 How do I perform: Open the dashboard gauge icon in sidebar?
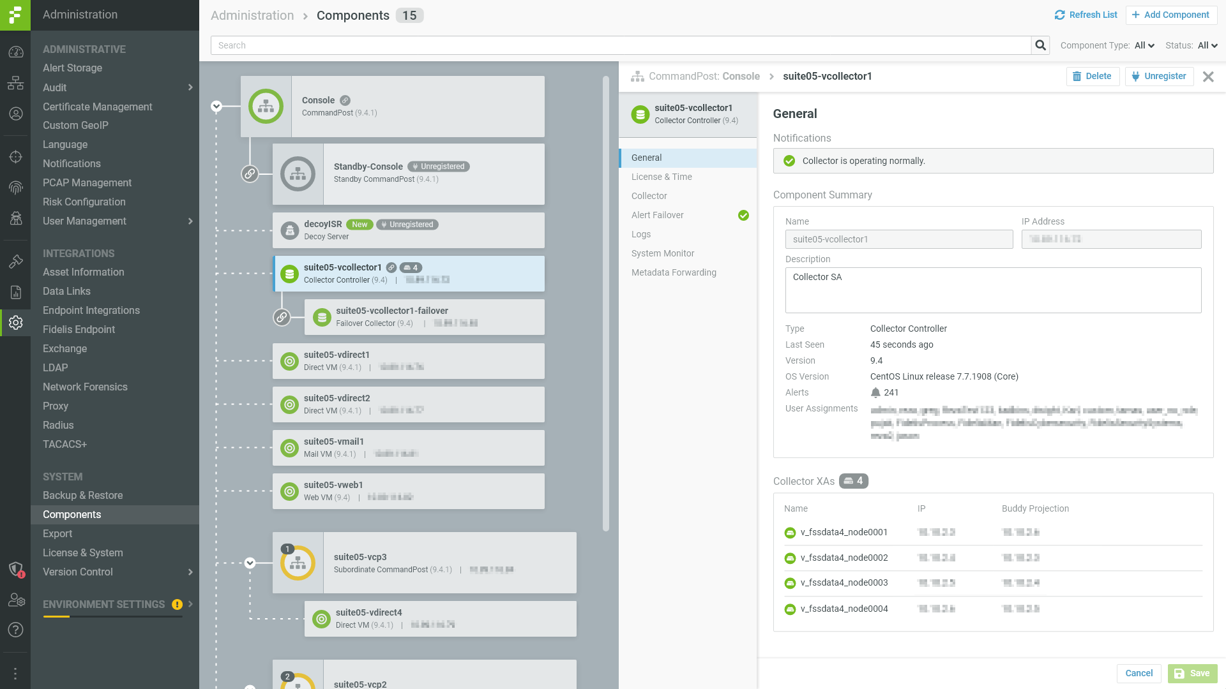tap(15, 52)
